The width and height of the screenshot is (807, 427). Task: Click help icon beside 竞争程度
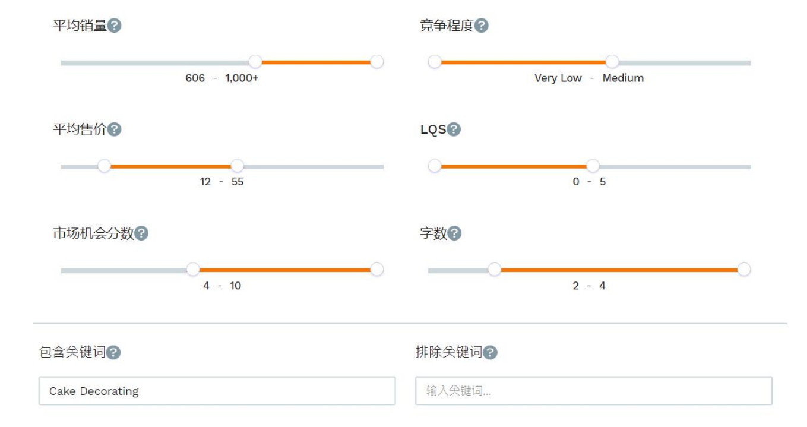482,26
